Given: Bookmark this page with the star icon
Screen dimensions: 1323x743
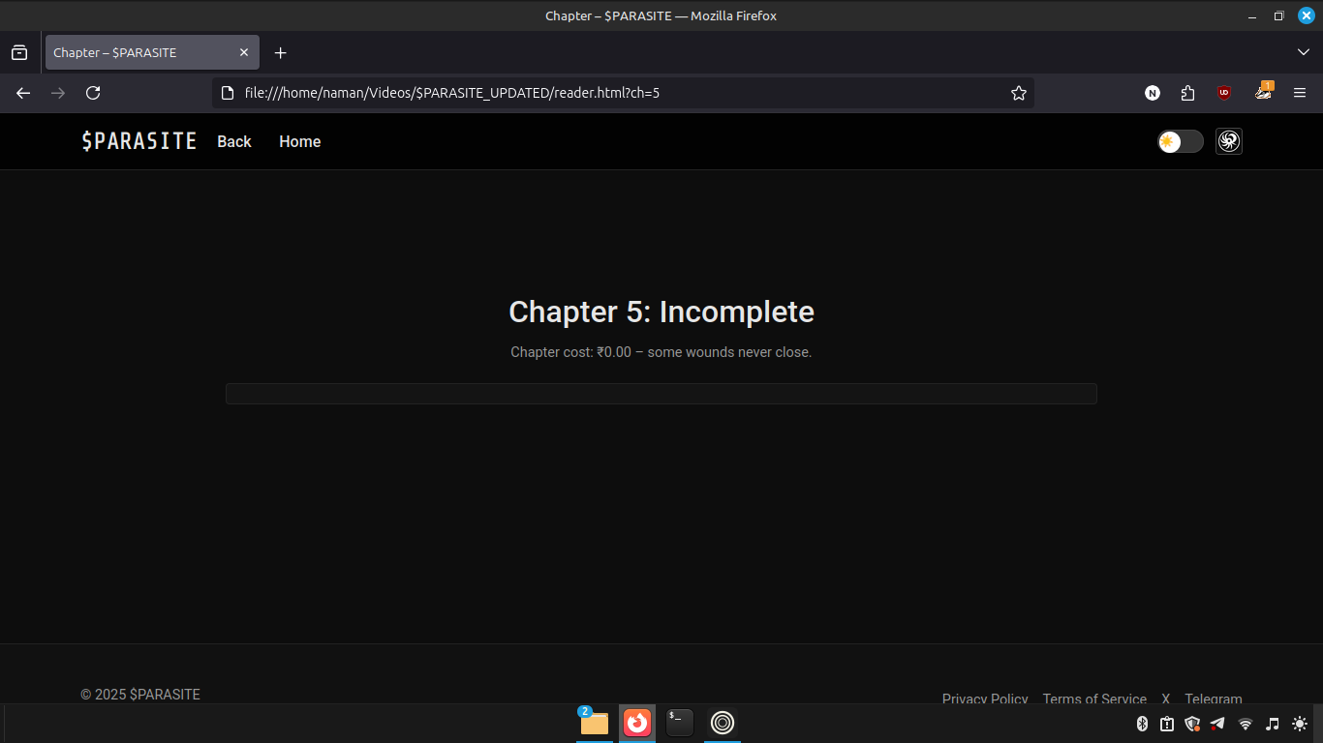Looking at the screenshot, I should click(x=1018, y=93).
